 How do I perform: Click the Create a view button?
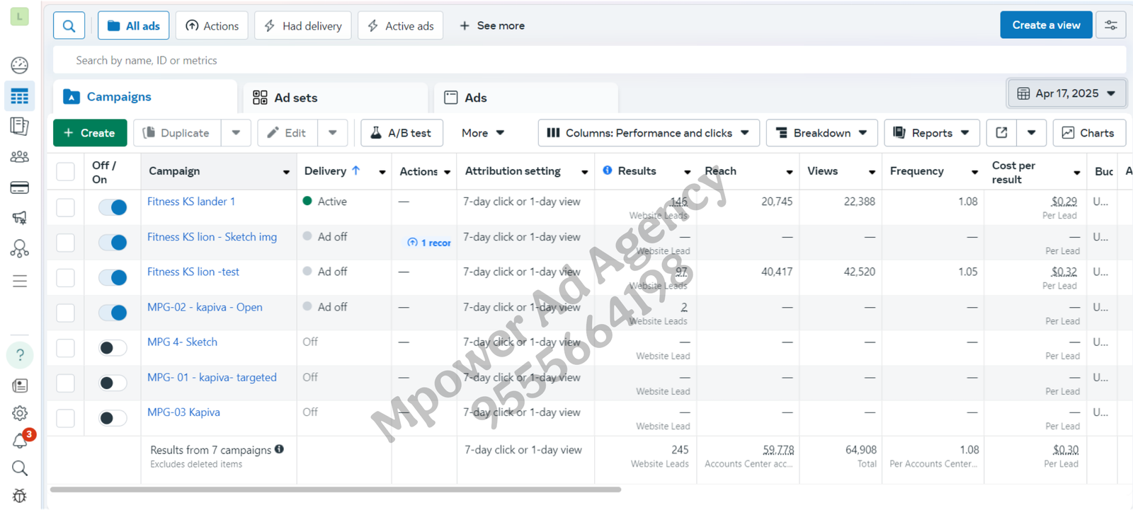[x=1046, y=25]
